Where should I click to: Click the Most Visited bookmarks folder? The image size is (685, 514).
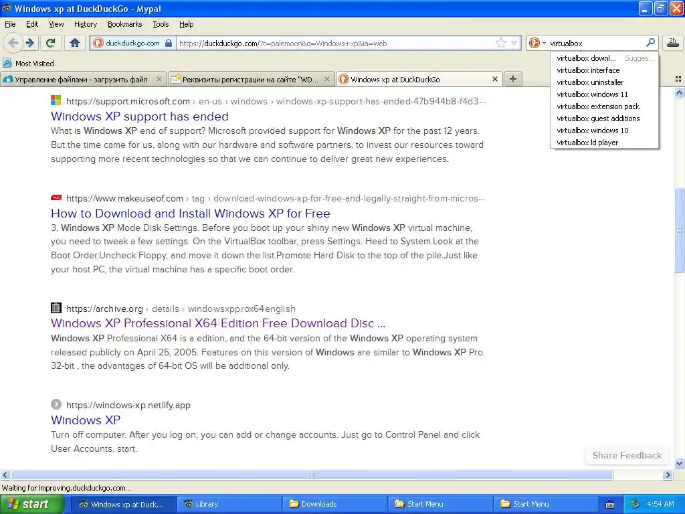28,64
